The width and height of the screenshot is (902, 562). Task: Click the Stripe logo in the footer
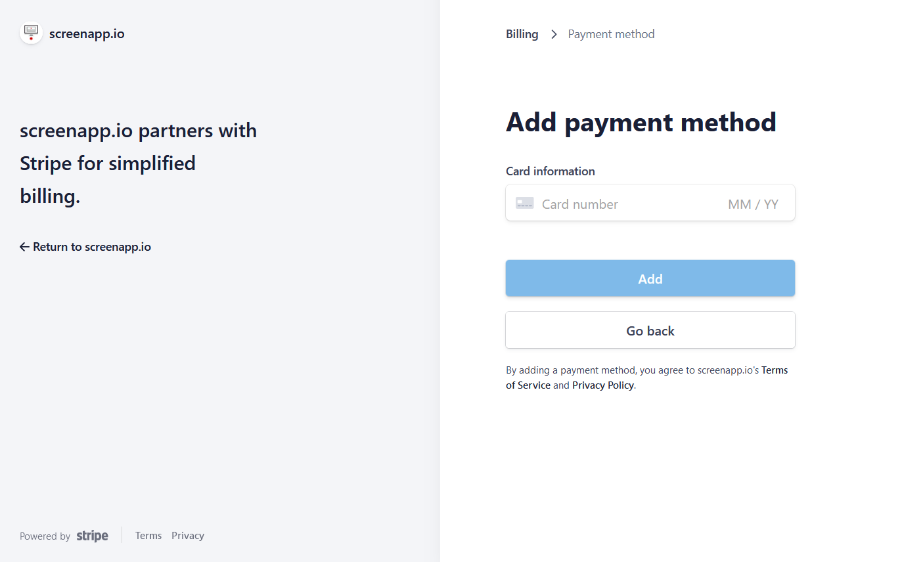pyautogui.click(x=92, y=536)
